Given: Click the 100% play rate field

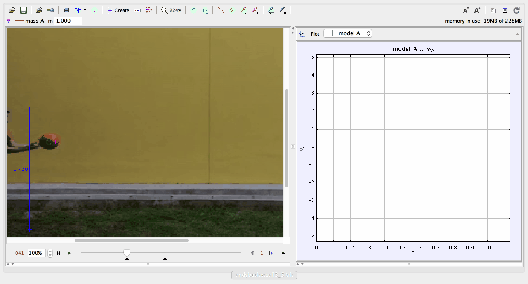Looking at the screenshot, I should (x=37, y=253).
